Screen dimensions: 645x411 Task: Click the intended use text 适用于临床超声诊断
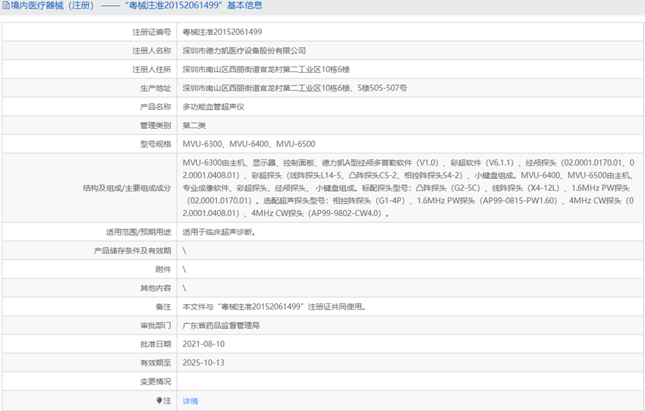click(219, 232)
